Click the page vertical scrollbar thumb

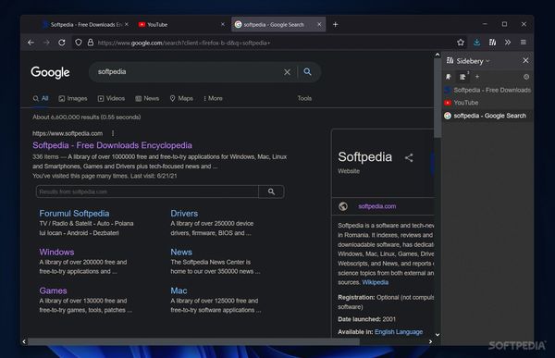pos(438,97)
